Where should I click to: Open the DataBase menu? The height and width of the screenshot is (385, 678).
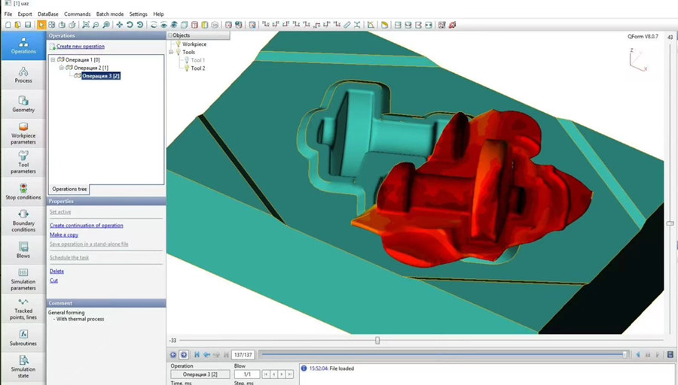pyautogui.click(x=47, y=14)
